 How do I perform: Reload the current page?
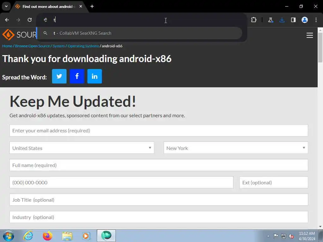[x=30, y=20]
